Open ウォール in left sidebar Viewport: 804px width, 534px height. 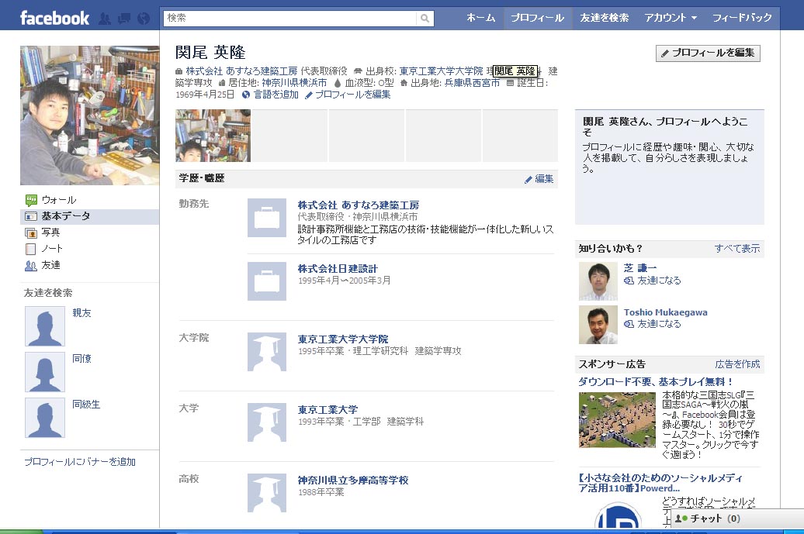pyautogui.click(x=59, y=200)
